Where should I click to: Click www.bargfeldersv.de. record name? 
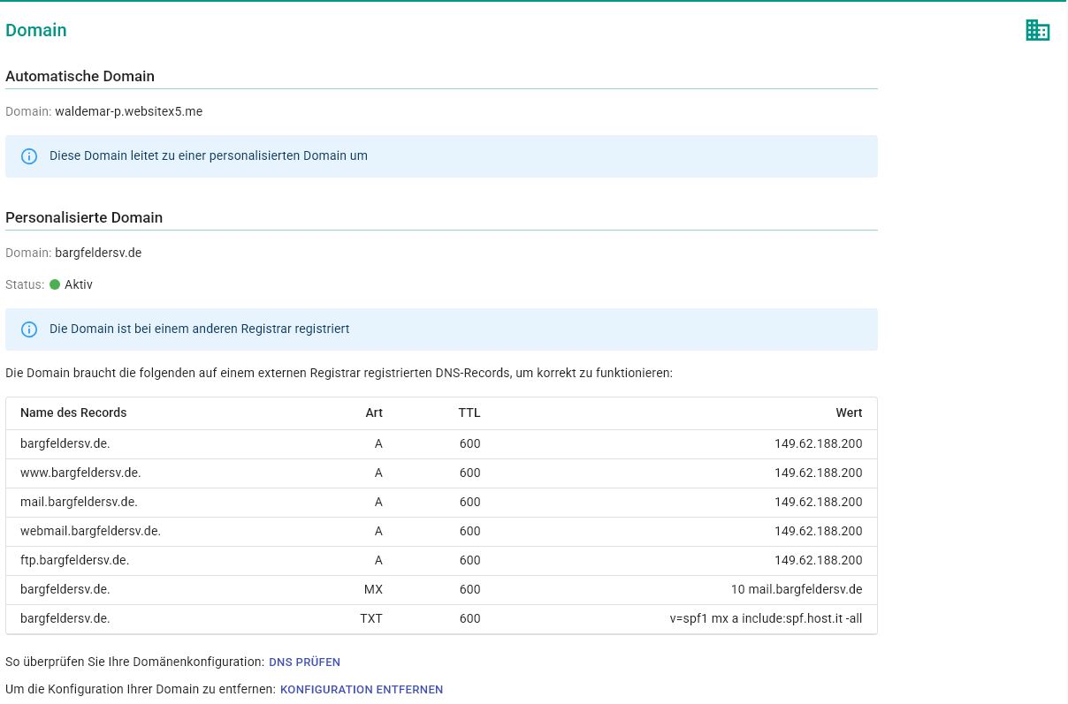click(x=80, y=473)
